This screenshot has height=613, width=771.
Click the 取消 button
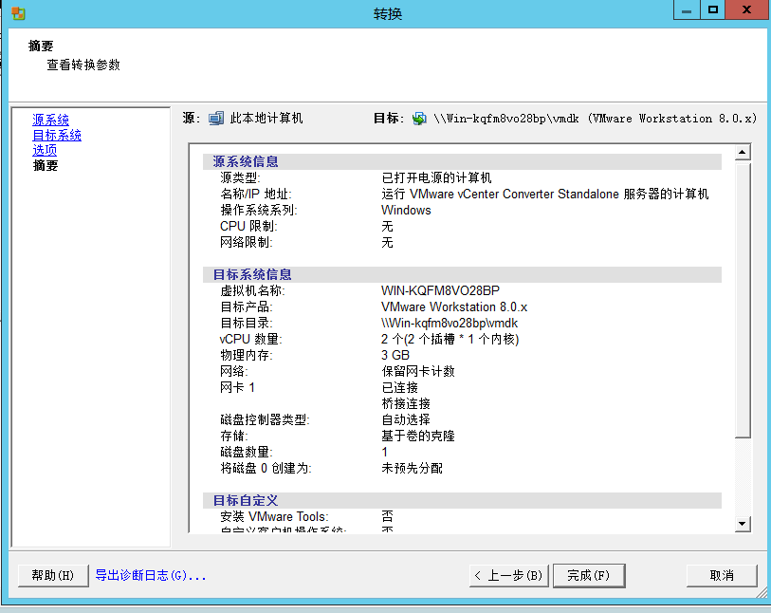(x=722, y=576)
